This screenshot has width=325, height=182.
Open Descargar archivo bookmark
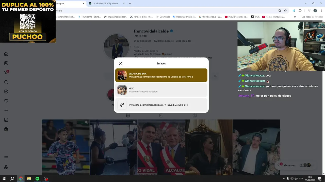pyautogui.click(x=184, y=17)
